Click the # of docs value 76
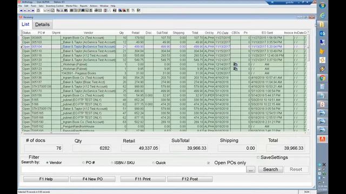346x194 pixels. 44,148
